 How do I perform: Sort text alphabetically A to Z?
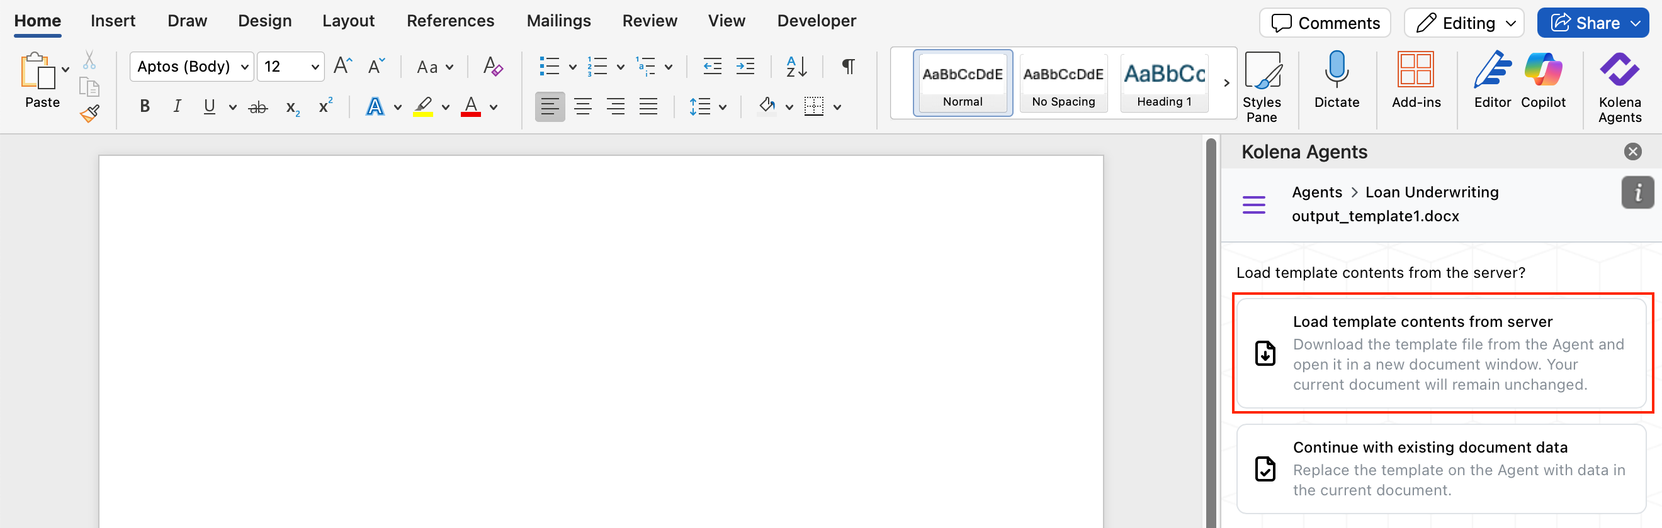(x=796, y=67)
